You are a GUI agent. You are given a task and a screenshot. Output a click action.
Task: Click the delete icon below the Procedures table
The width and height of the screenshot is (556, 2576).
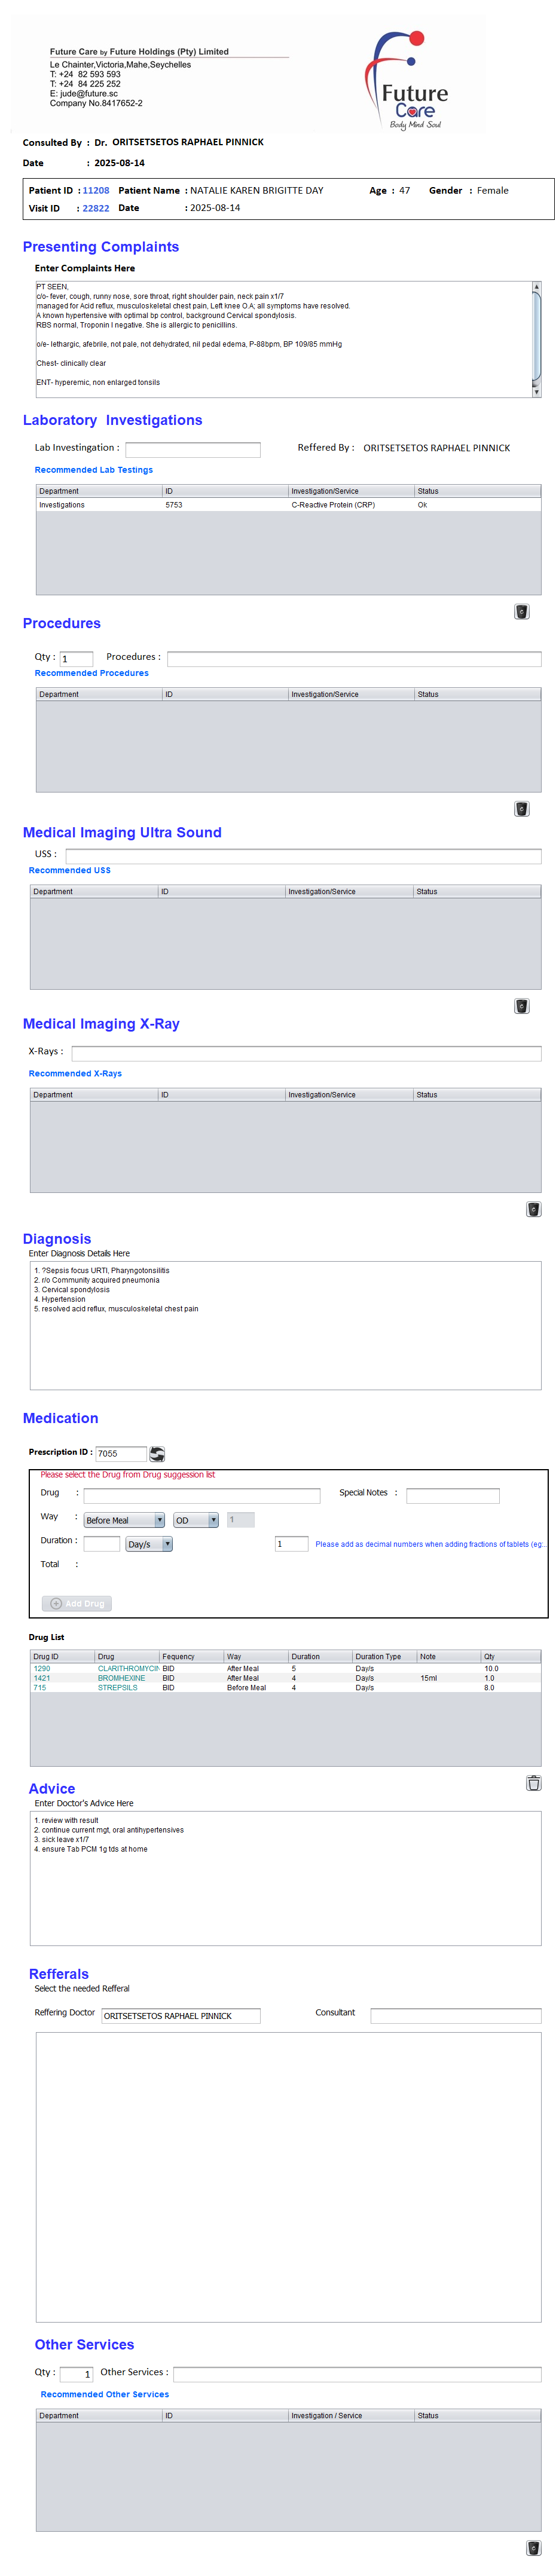tap(521, 808)
